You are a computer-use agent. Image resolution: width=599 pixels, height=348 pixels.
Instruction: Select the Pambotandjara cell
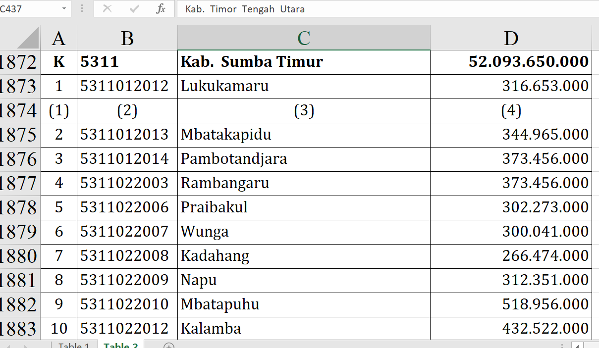[x=304, y=159]
